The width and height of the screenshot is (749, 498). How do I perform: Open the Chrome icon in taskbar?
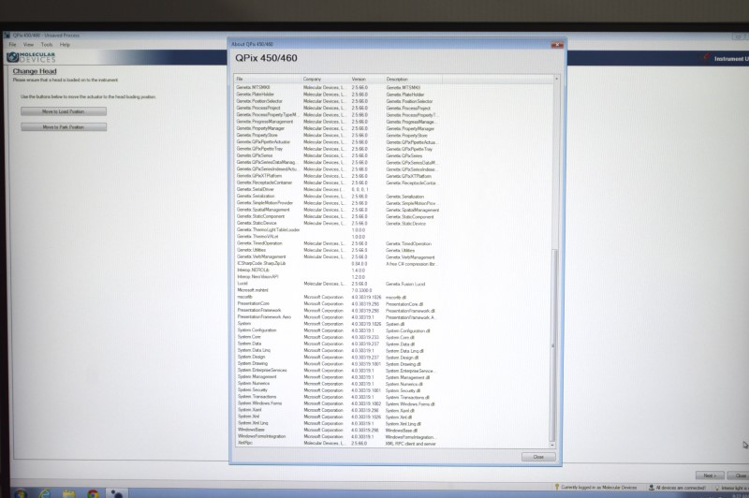[93, 493]
